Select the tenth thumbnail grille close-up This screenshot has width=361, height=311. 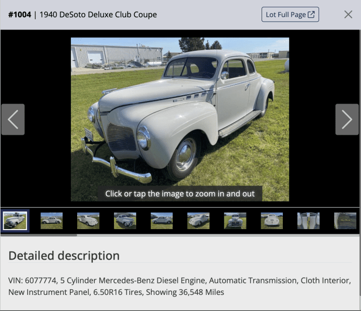345,221
